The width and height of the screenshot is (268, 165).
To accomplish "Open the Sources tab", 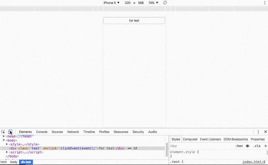I will (57, 132).
